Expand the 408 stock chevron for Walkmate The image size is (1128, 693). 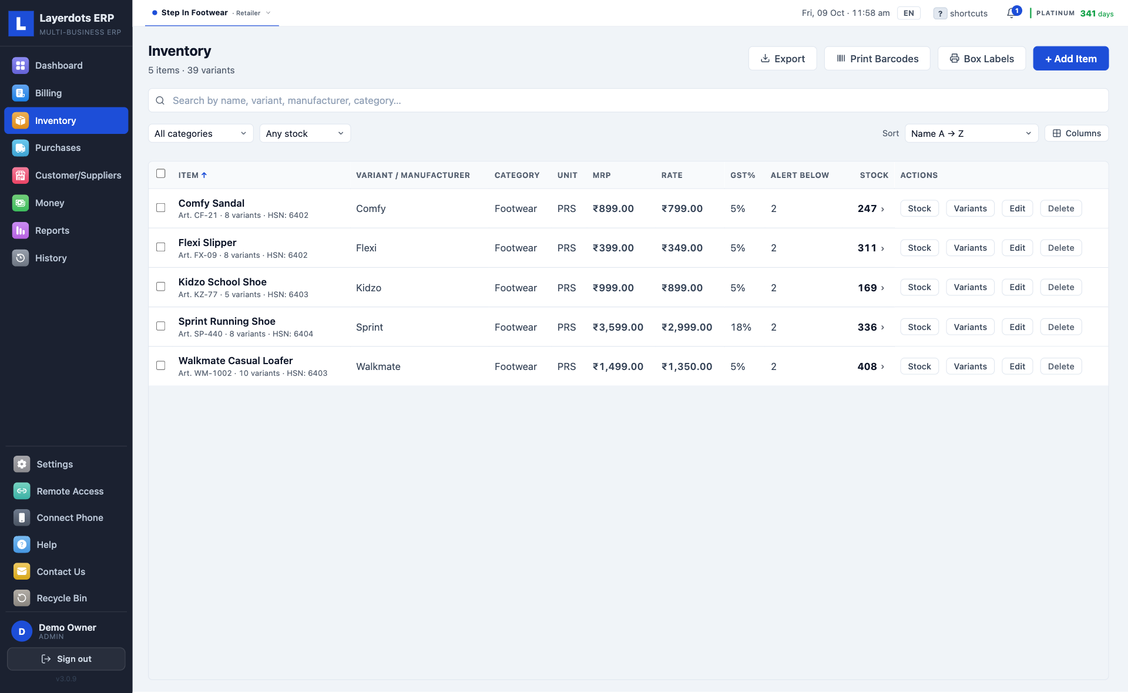[882, 367]
